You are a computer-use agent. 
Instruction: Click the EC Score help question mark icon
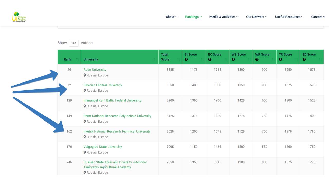[210, 59]
